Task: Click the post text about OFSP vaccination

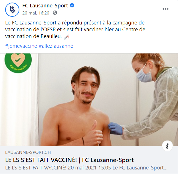Action: tap(75, 30)
